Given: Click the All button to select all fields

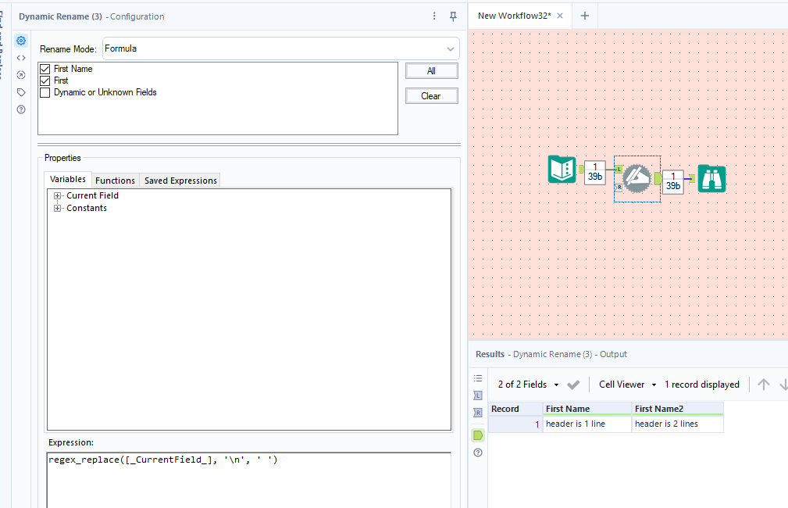Looking at the screenshot, I should pos(431,70).
